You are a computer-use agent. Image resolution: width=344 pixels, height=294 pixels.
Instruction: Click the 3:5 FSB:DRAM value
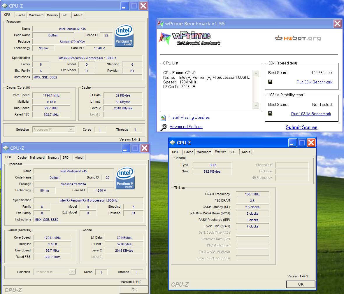252,201
